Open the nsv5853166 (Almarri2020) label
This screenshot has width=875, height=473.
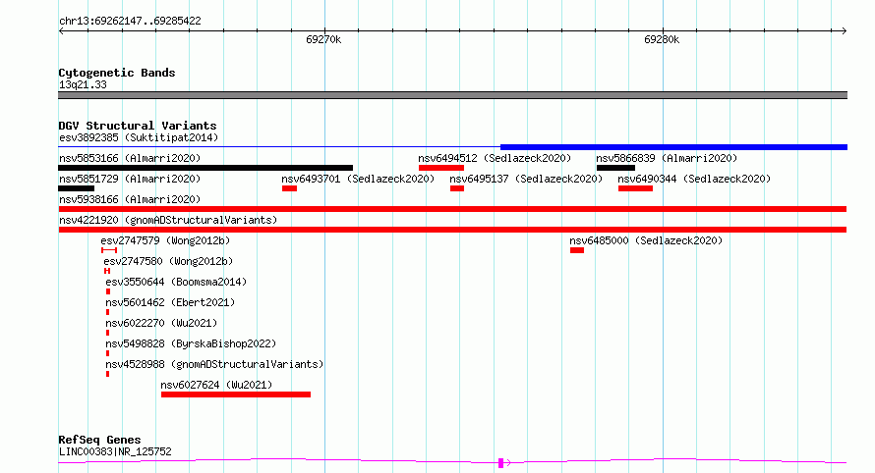[x=130, y=158]
